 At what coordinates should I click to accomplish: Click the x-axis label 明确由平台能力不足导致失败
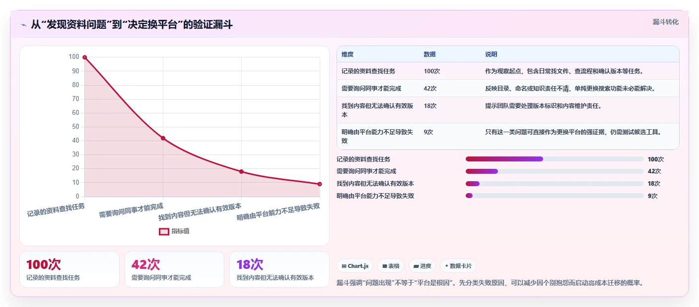coord(278,212)
